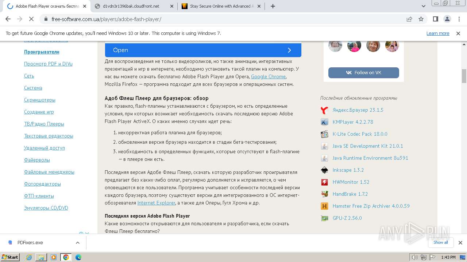Open ФТП-клиенты category link
Viewport: 467px width, 262px height.
point(39,196)
